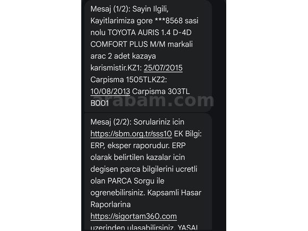Viewport: 308px width, 231px height.
Task: Click the Kapsamli Hasar text
Action: [174, 193]
